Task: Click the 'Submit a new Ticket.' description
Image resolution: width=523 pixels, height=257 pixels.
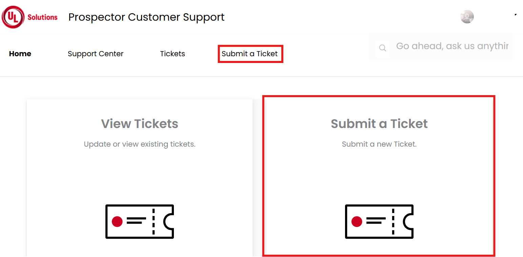Action: [379, 144]
